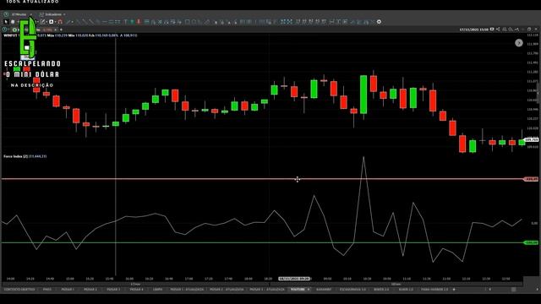Select the red Force Index level line
Viewport: 541px width, 304px height.
pos(262,179)
